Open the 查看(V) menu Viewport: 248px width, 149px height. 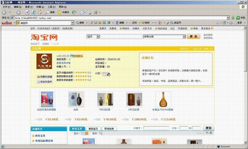(29, 7)
